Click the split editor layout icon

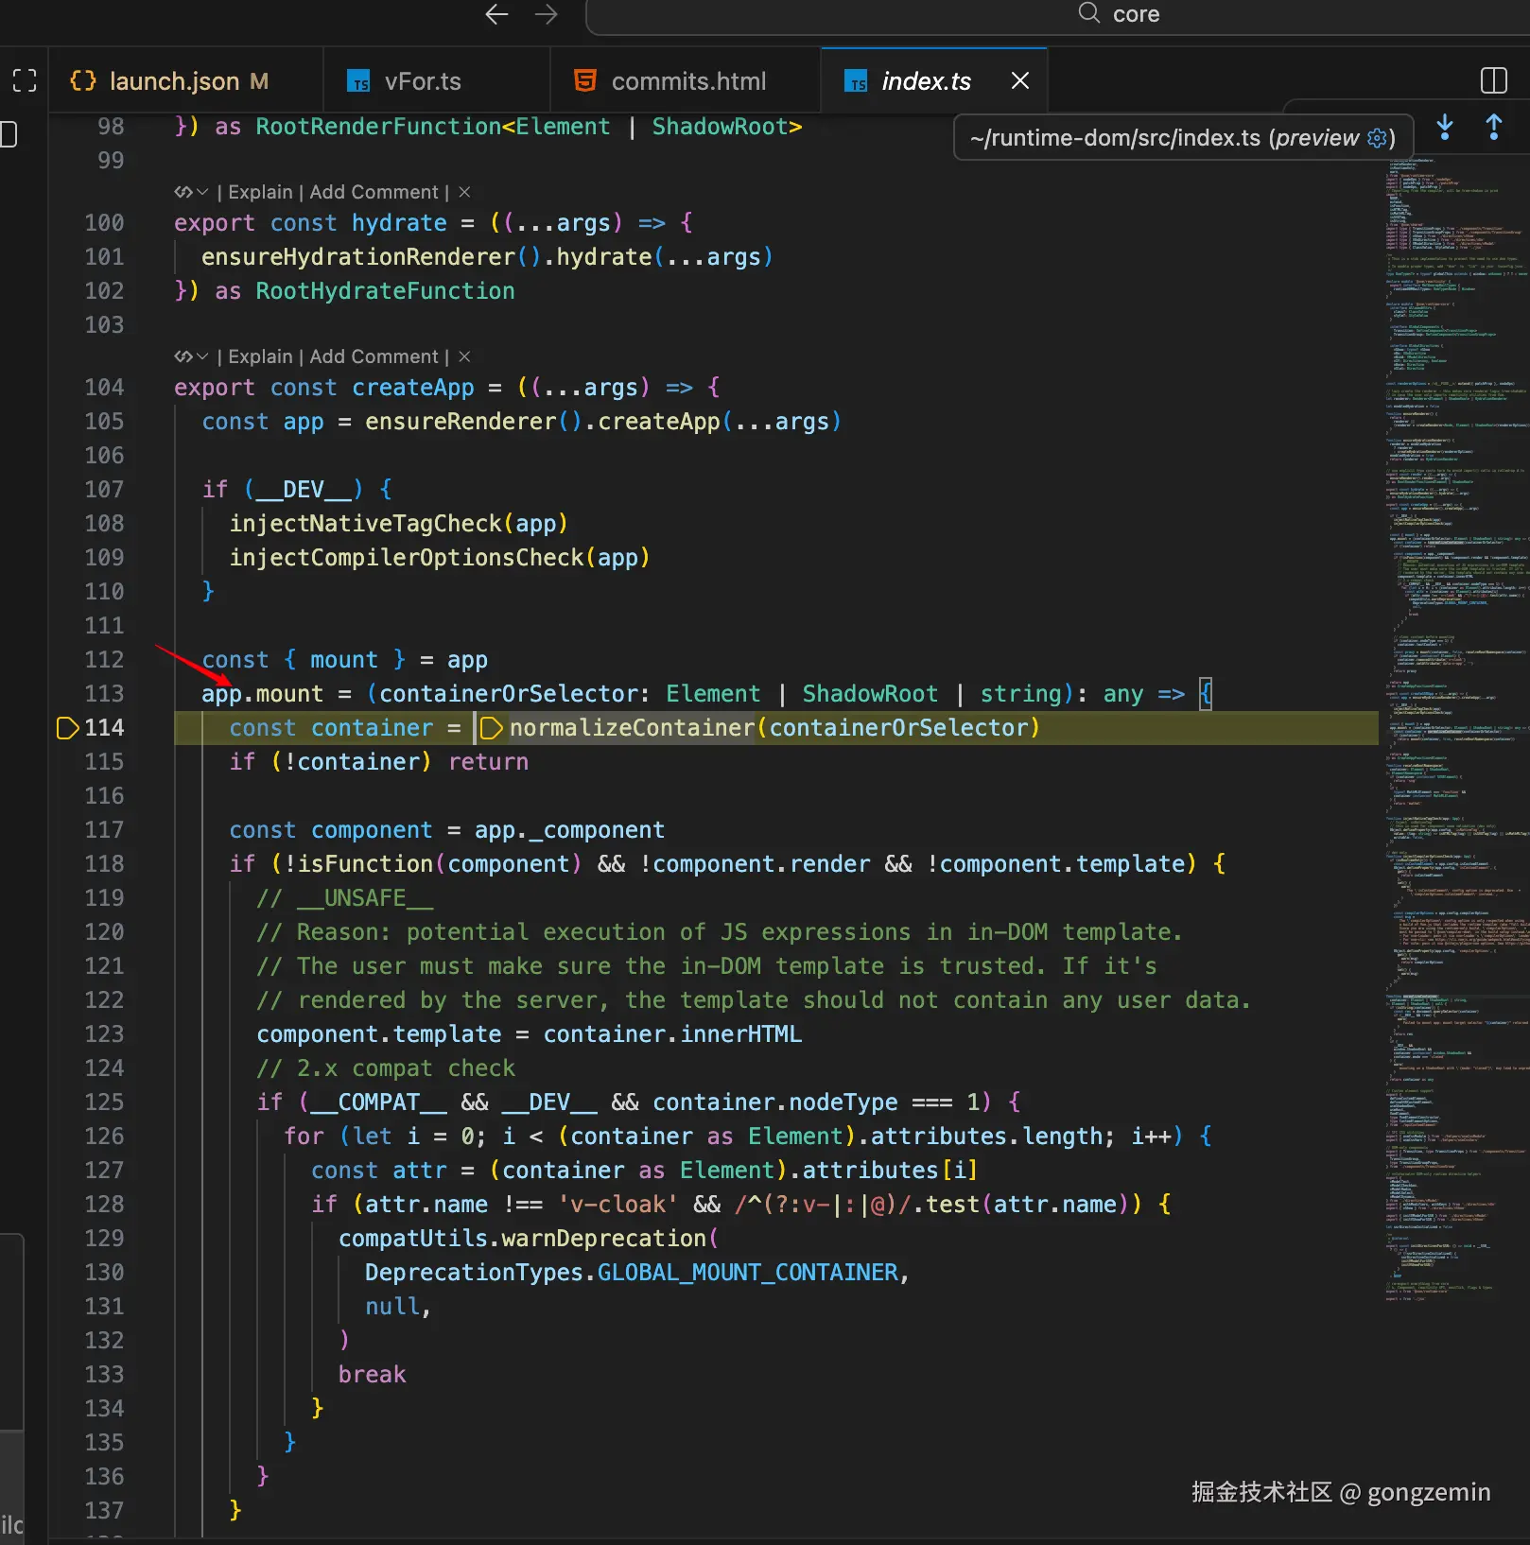[x=1493, y=81]
